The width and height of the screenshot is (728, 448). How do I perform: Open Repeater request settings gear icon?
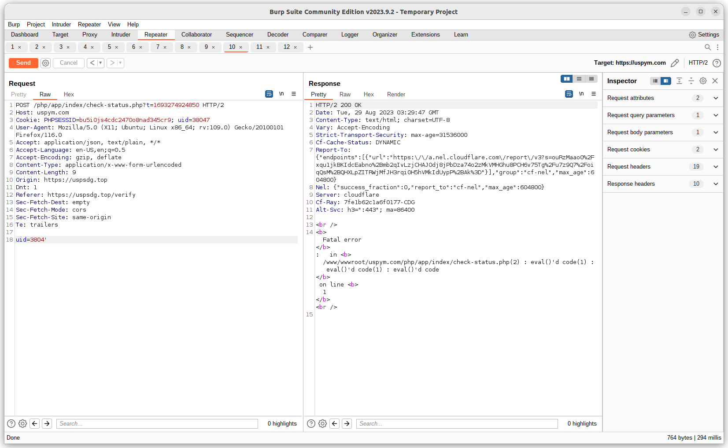(45, 63)
